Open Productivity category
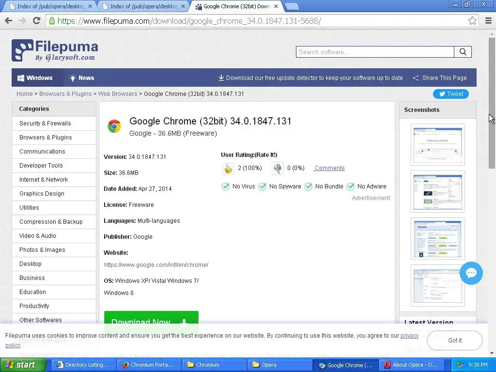 [54, 306]
